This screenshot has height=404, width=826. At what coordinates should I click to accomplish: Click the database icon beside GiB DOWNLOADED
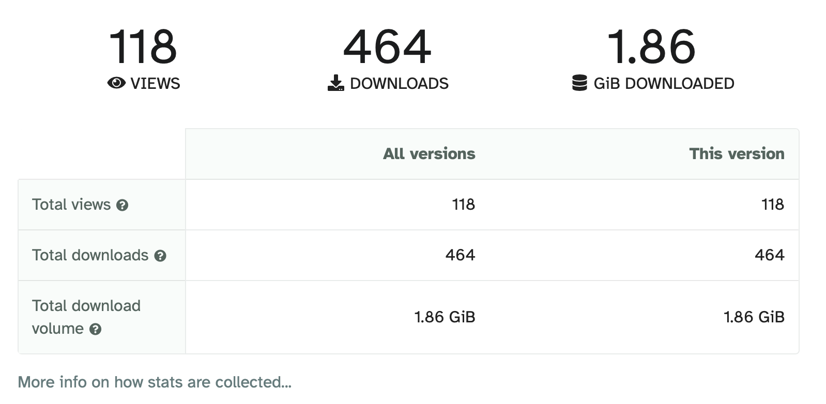[x=579, y=83]
